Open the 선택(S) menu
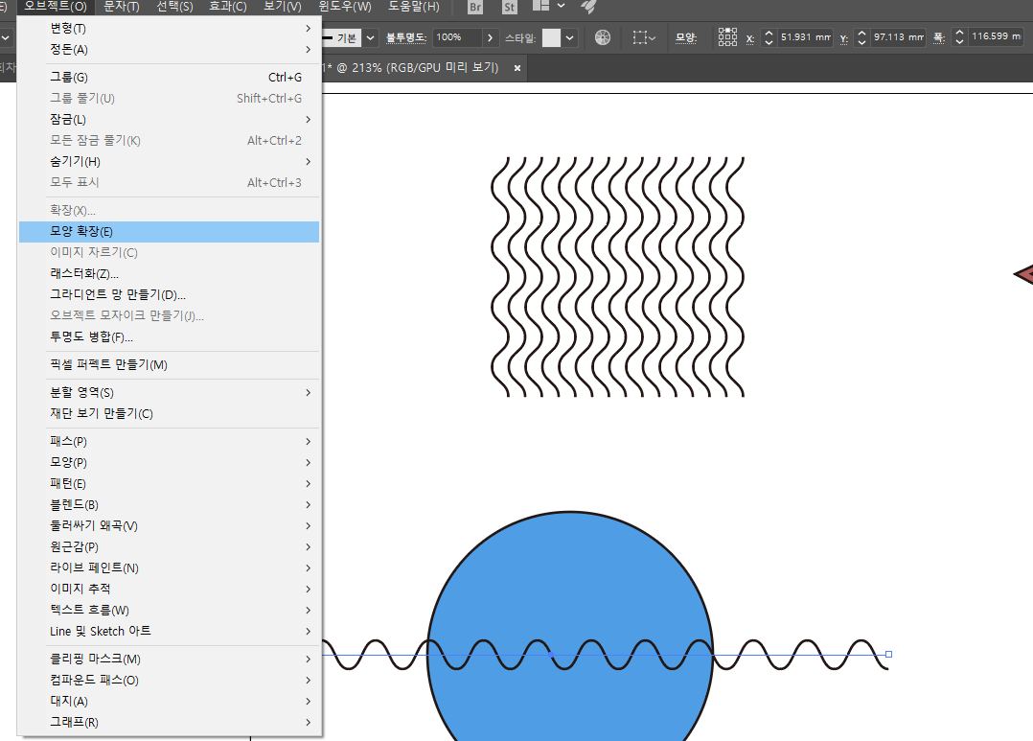 tap(174, 7)
